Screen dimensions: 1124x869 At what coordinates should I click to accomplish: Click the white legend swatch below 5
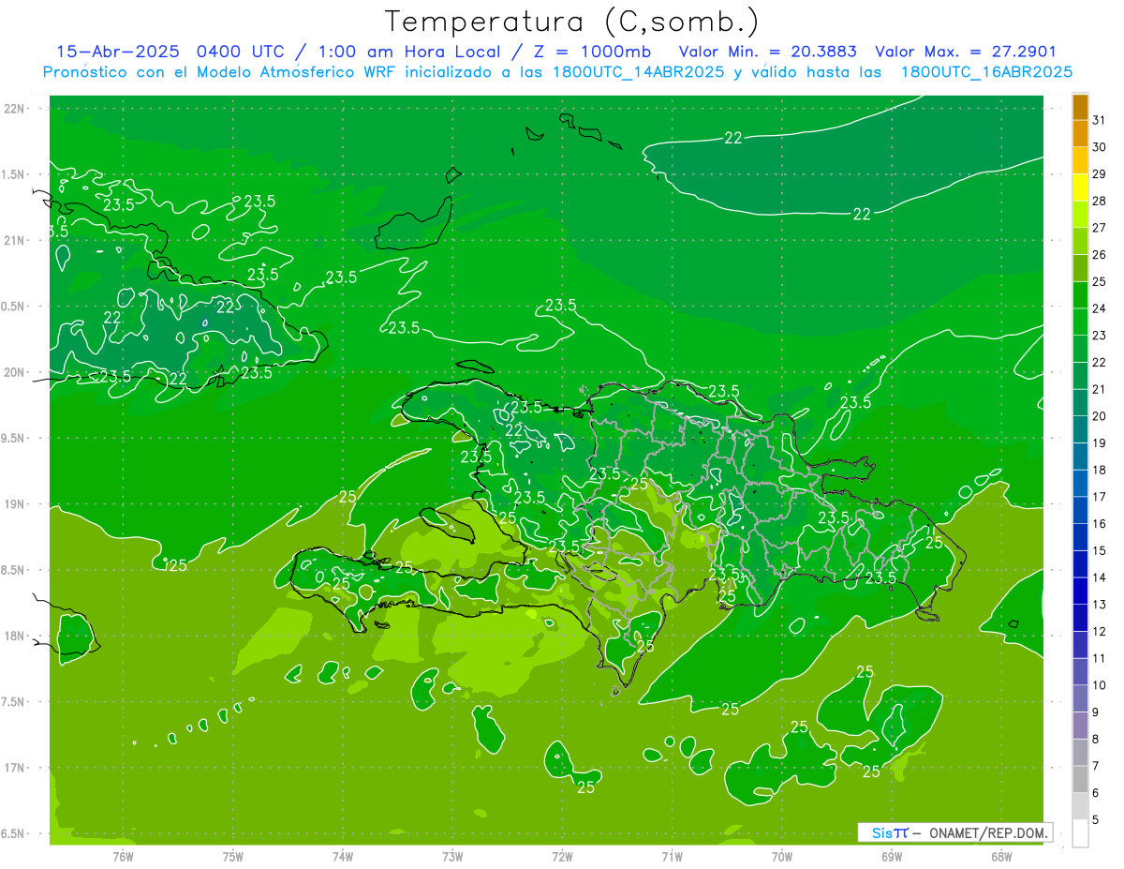coord(1080,833)
